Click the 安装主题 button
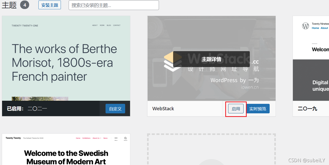This screenshot has height=165, width=329. click(50, 5)
